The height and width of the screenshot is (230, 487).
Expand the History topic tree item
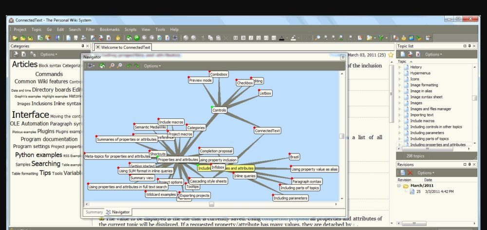(x=400, y=67)
